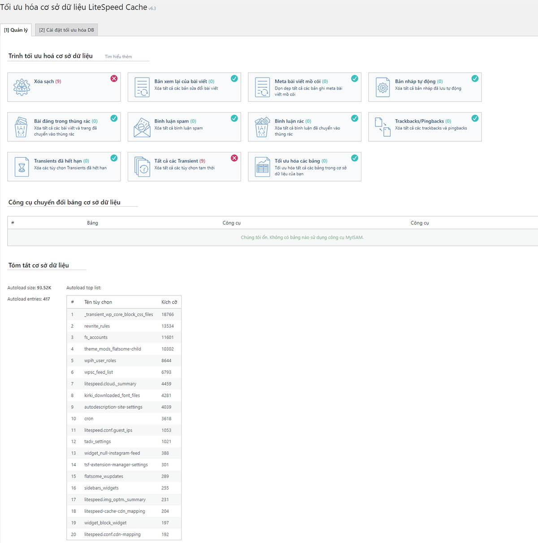The height and width of the screenshot is (543, 538).
Task: Click Bản nháp tự động (0) title
Action: (419, 82)
